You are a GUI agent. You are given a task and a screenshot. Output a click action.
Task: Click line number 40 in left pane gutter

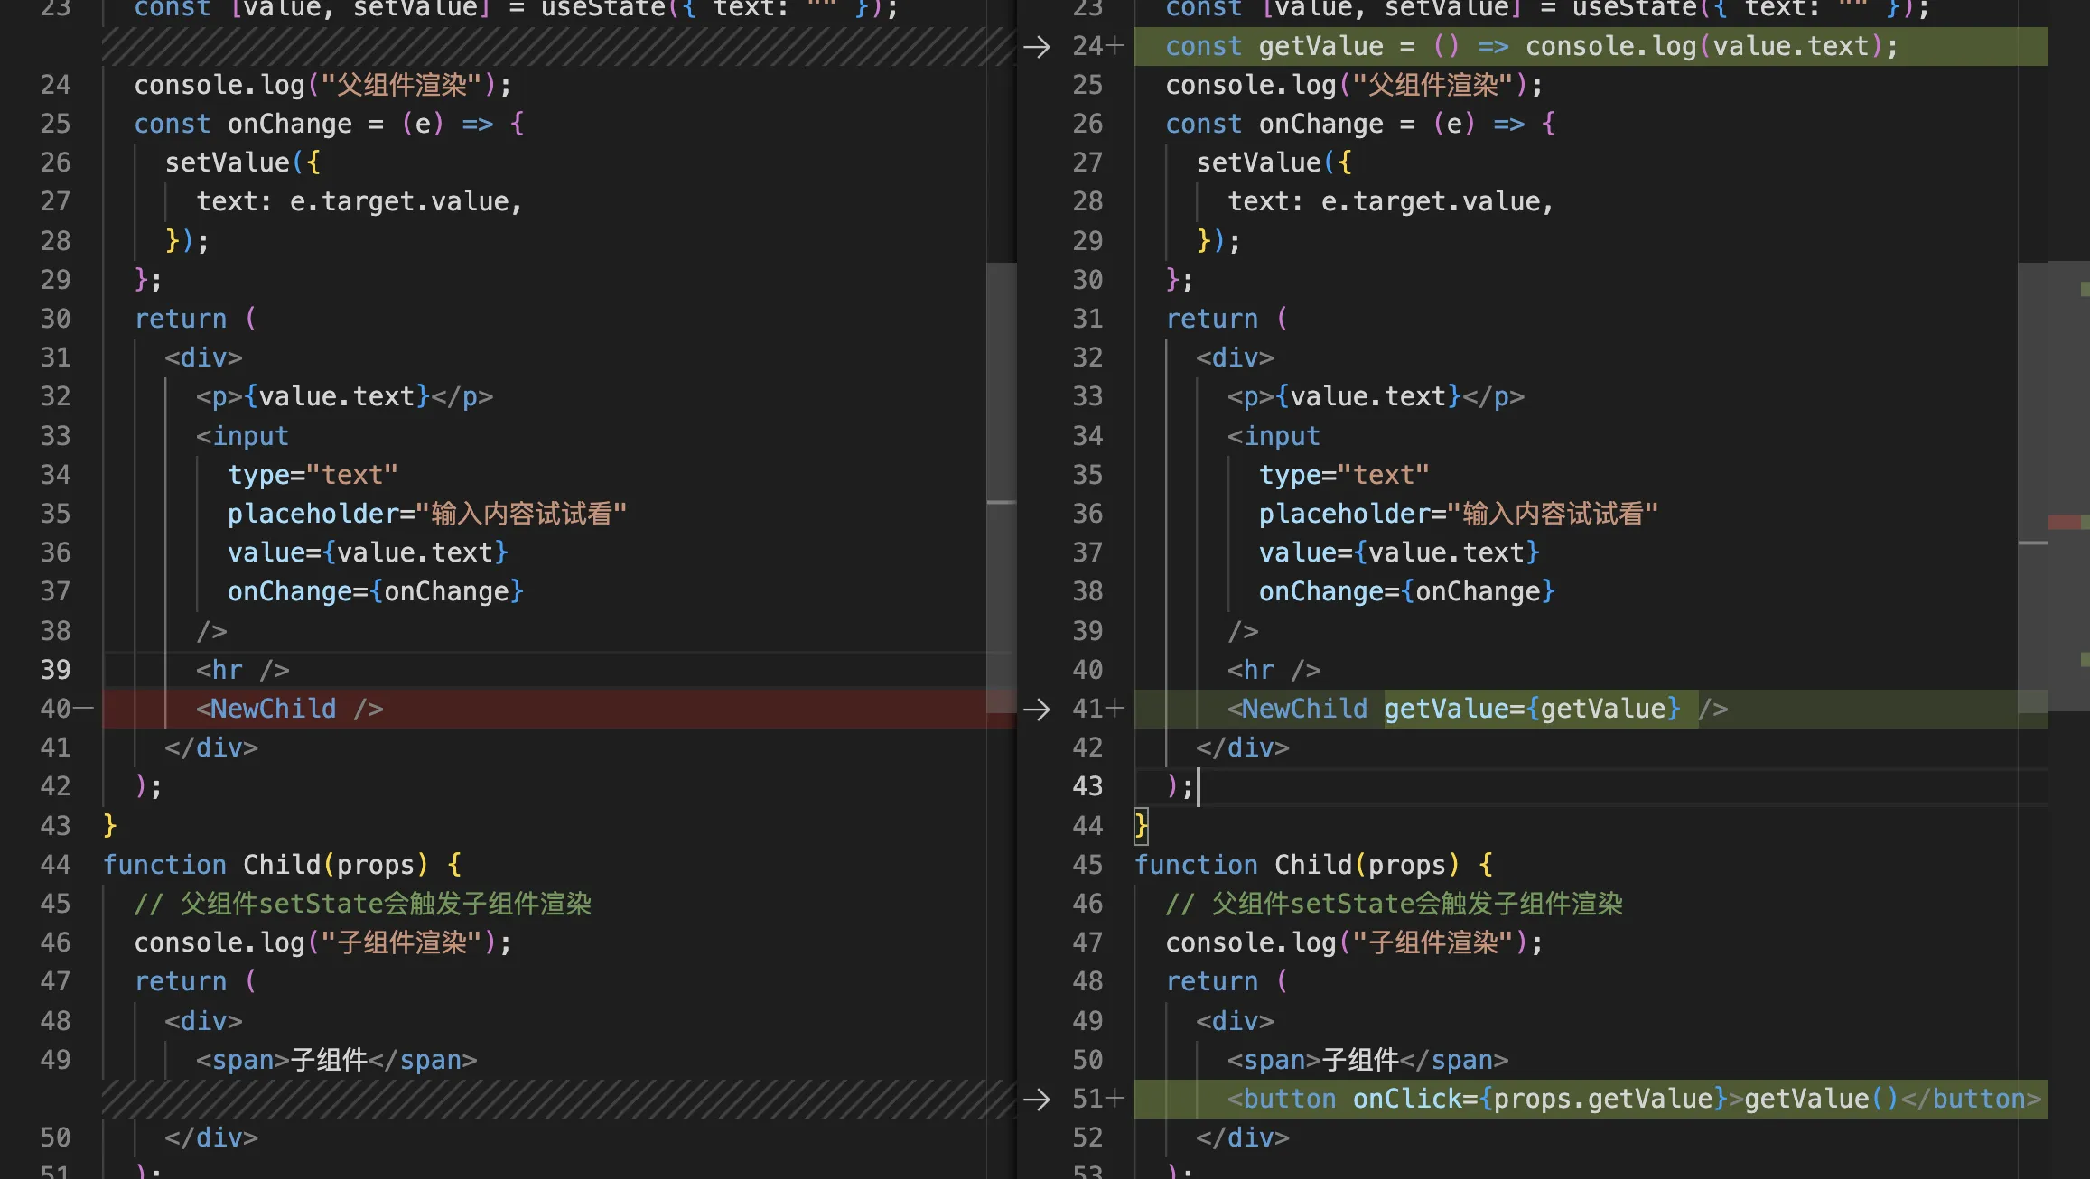[x=55, y=709]
